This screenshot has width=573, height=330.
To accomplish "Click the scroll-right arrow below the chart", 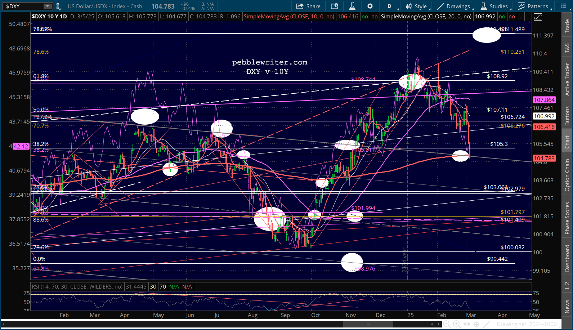I will tap(438, 324).
